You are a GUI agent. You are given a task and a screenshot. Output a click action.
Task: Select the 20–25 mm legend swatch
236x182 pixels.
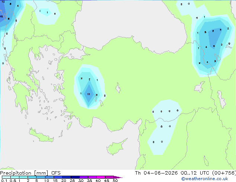pos(67,177)
